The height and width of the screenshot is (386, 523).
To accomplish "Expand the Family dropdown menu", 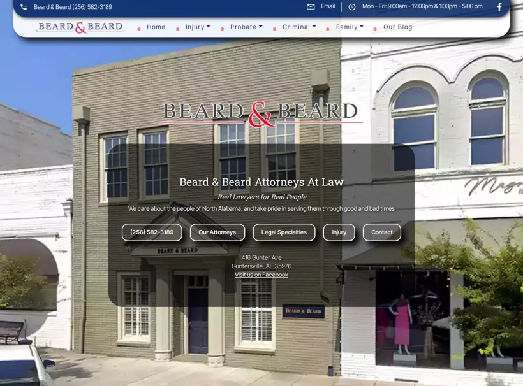I will pos(350,27).
